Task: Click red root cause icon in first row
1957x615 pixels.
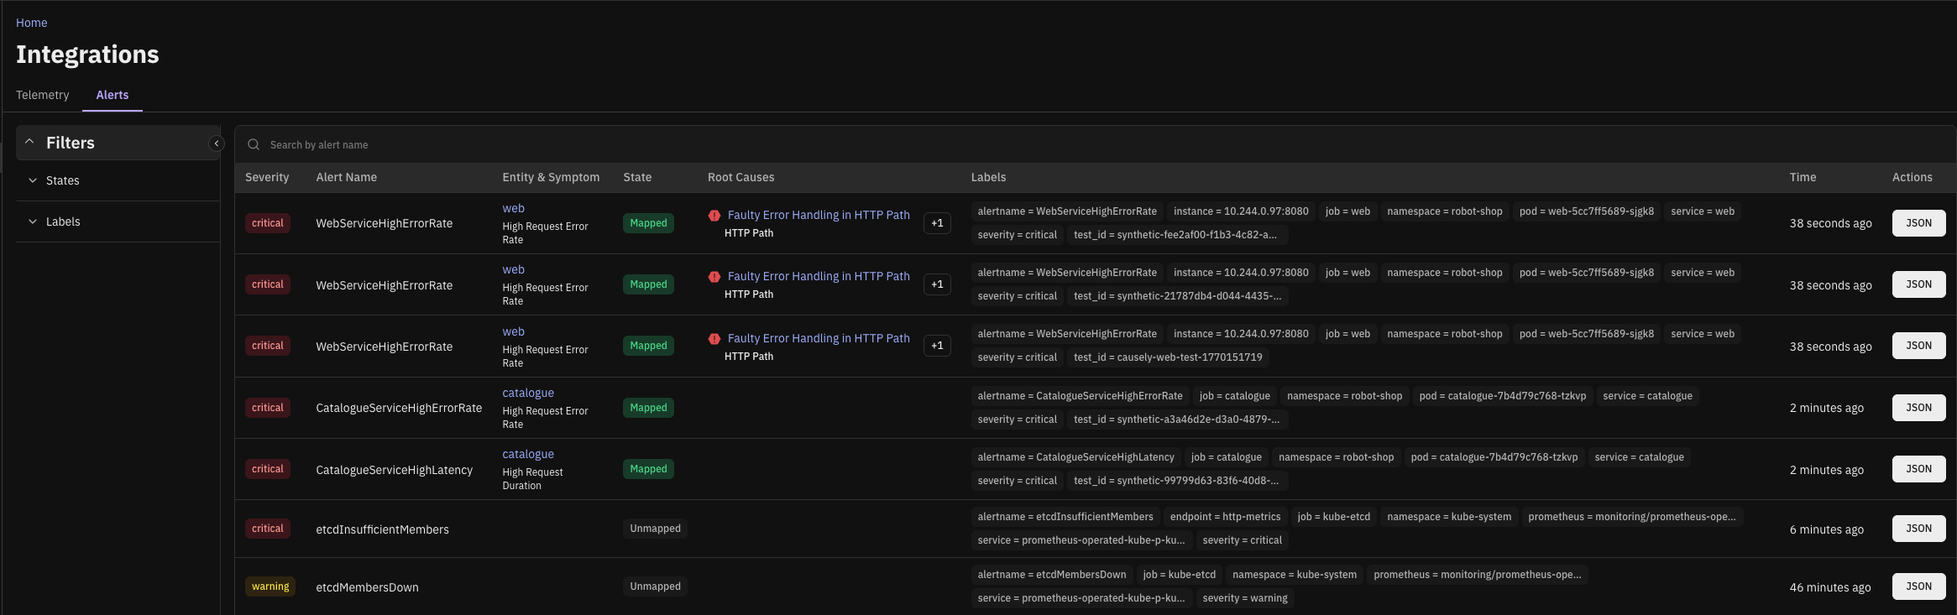Action: pos(714,216)
